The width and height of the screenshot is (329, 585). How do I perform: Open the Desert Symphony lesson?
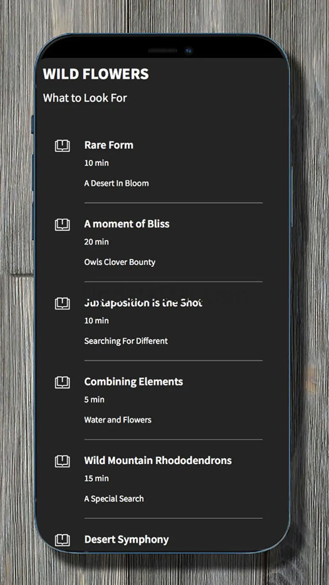point(126,539)
